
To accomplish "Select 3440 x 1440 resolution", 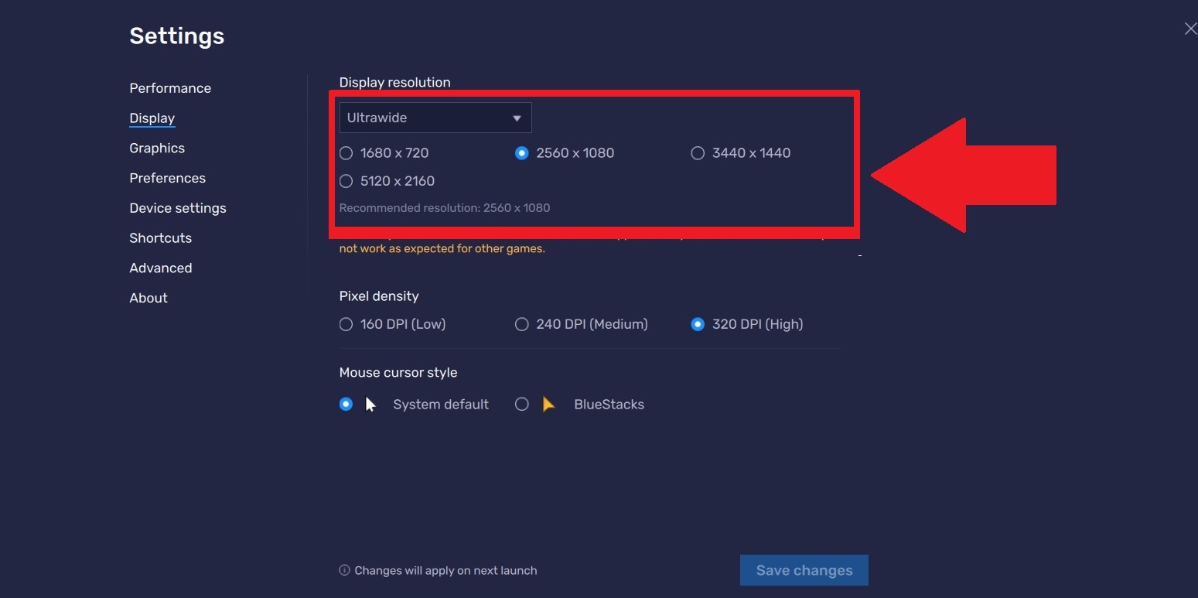I will [x=698, y=153].
